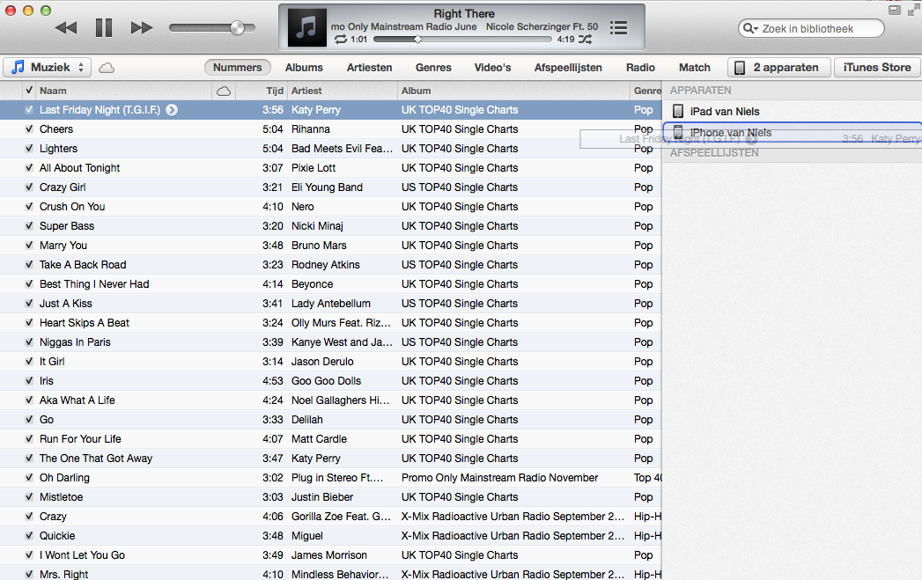Toggle checkbox for Mistletoe
Screen dimensions: 922x580
click(29, 497)
